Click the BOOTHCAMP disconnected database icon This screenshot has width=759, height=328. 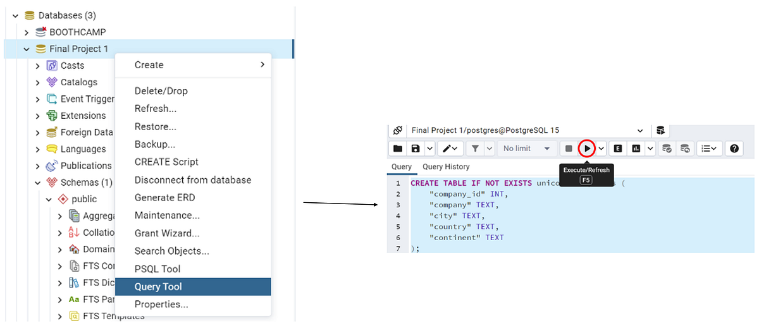pos(41,32)
